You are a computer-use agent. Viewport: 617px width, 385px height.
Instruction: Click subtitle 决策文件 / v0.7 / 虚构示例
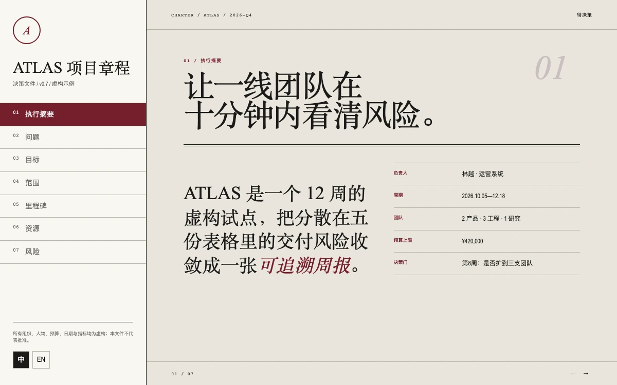tap(44, 84)
